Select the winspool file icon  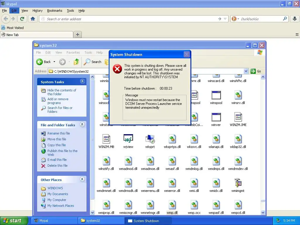(216, 95)
